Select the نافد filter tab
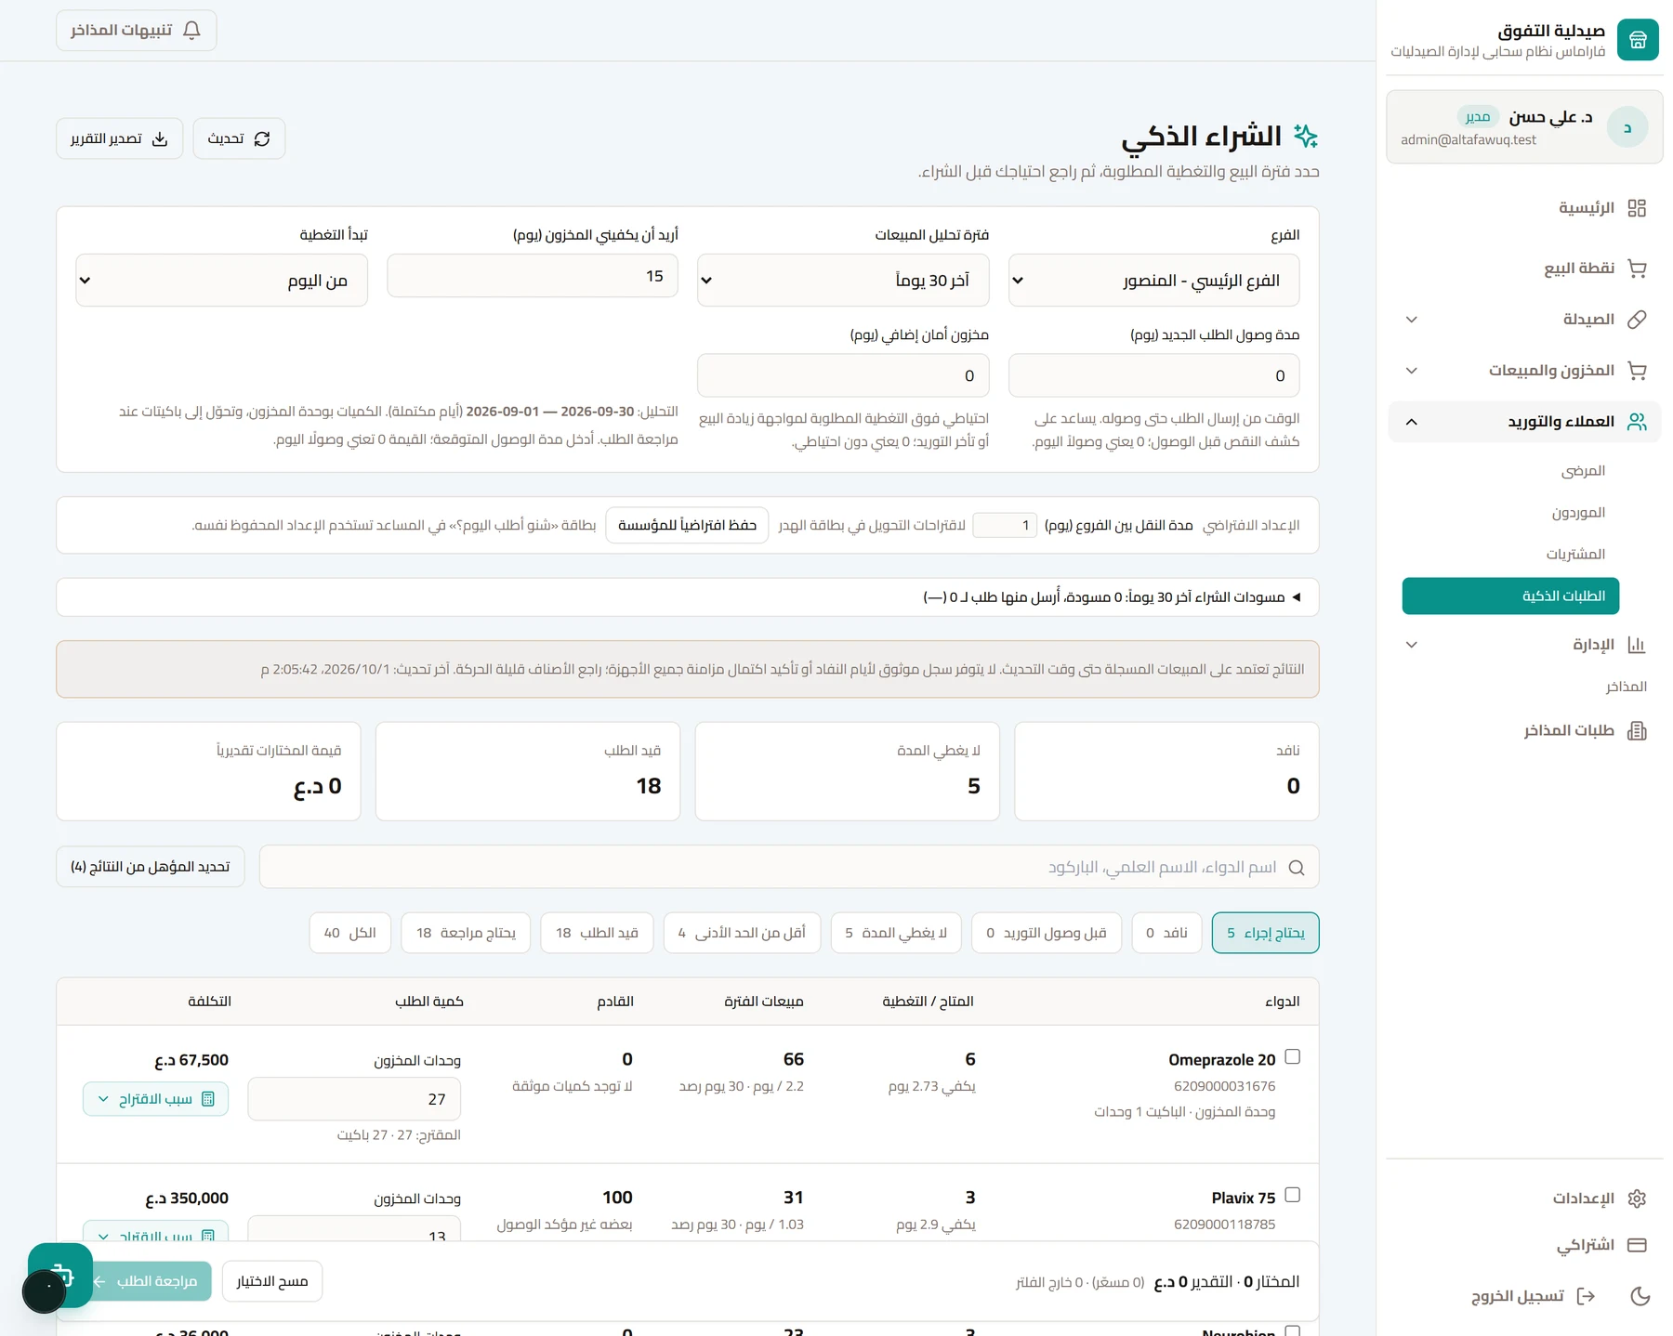1673x1336 pixels. pos(1166,933)
